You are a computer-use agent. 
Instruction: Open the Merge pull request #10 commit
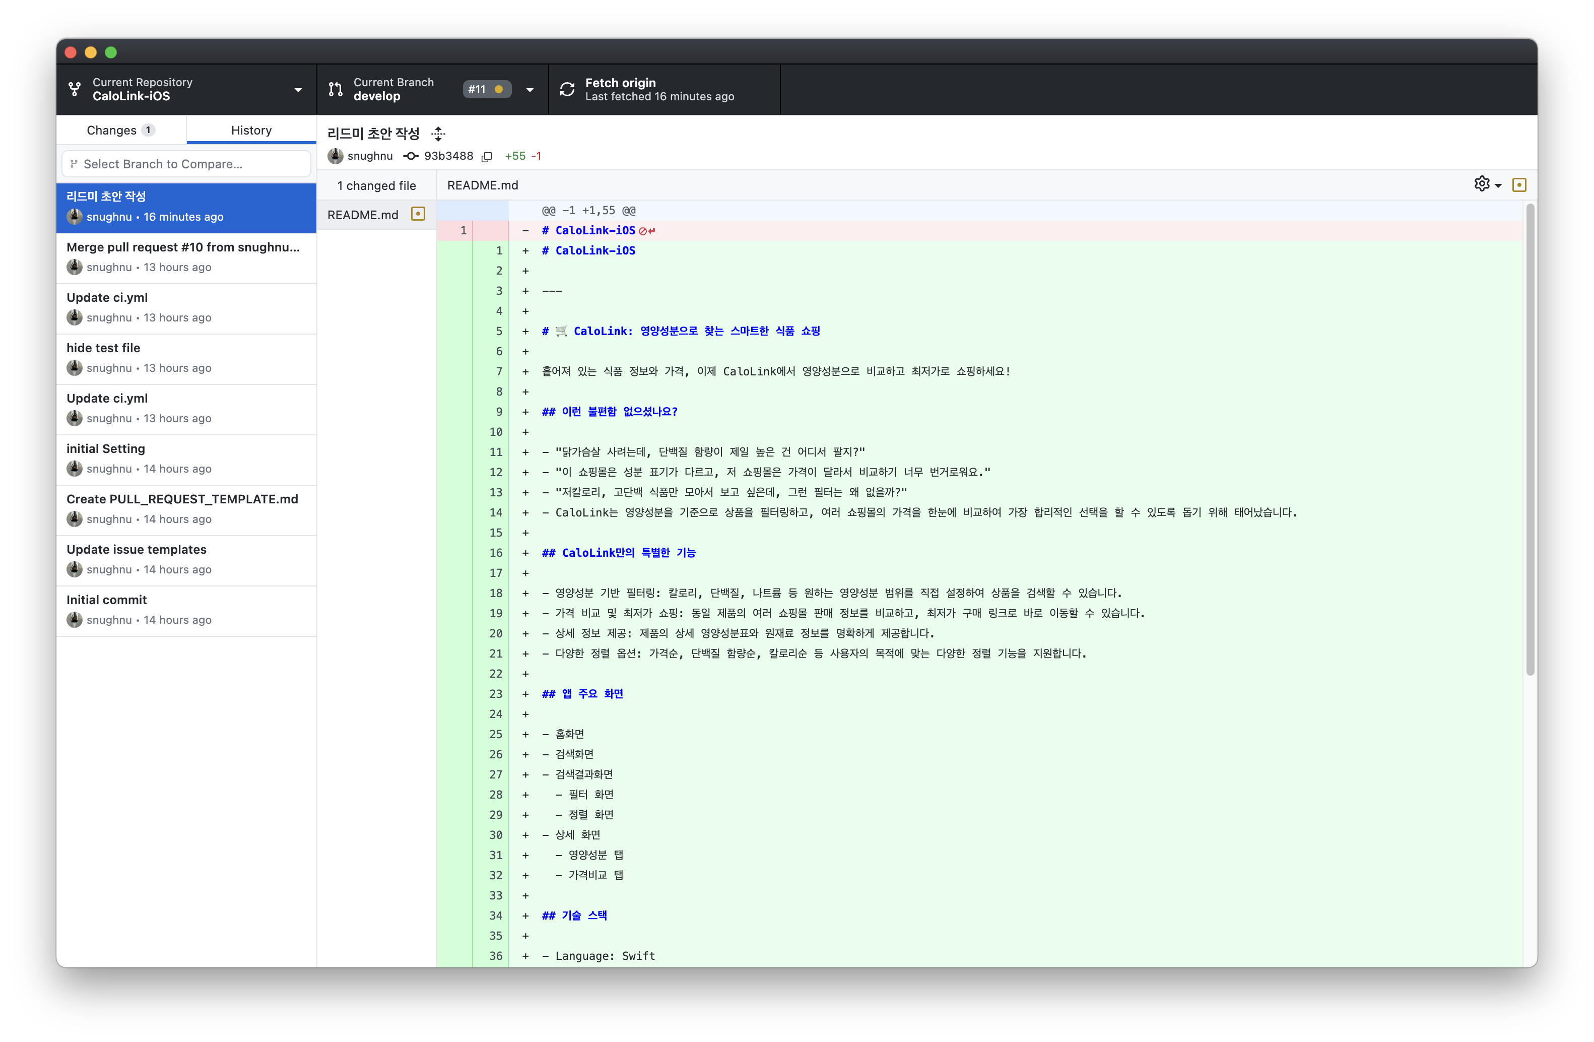click(186, 257)
